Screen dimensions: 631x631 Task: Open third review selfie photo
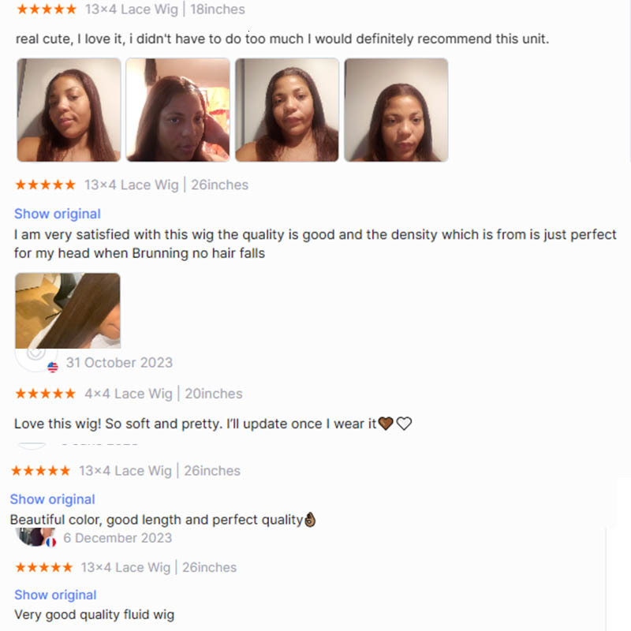click(x=287, y=110)
